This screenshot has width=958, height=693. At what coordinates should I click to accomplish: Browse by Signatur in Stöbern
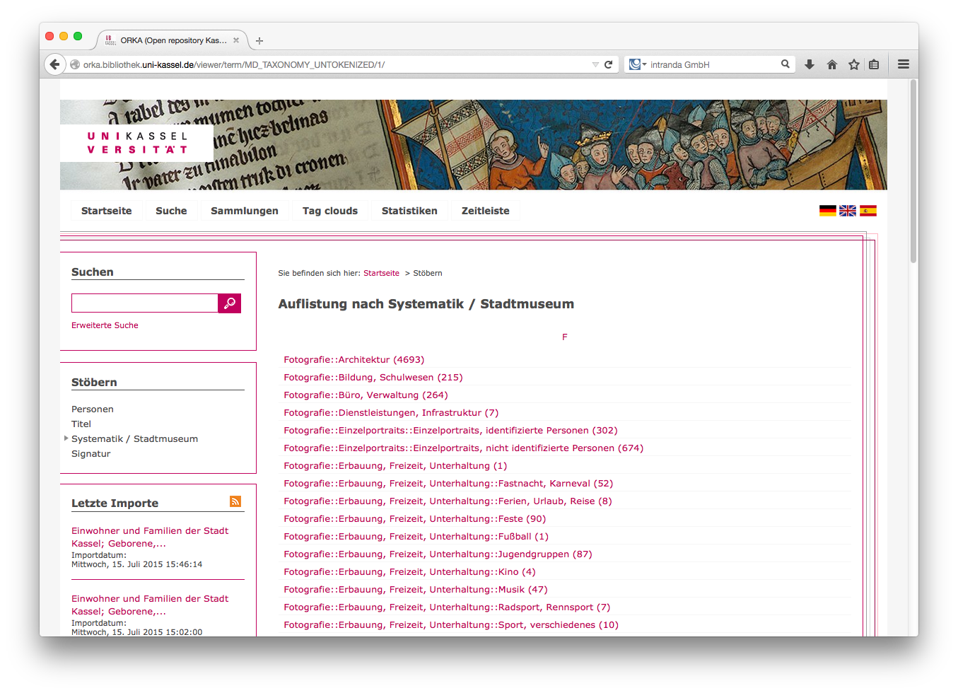[x=91, y=454]
